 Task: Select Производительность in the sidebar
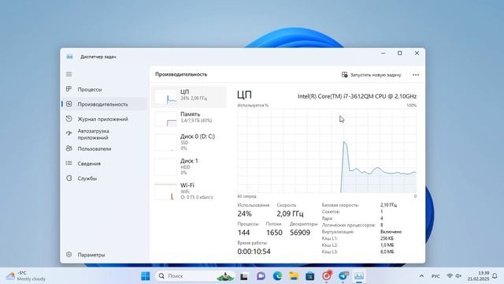(x=104, y=104)
